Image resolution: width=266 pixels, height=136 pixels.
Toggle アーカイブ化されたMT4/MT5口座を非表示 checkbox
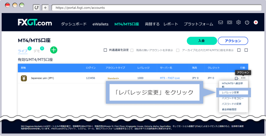(178, 50)
